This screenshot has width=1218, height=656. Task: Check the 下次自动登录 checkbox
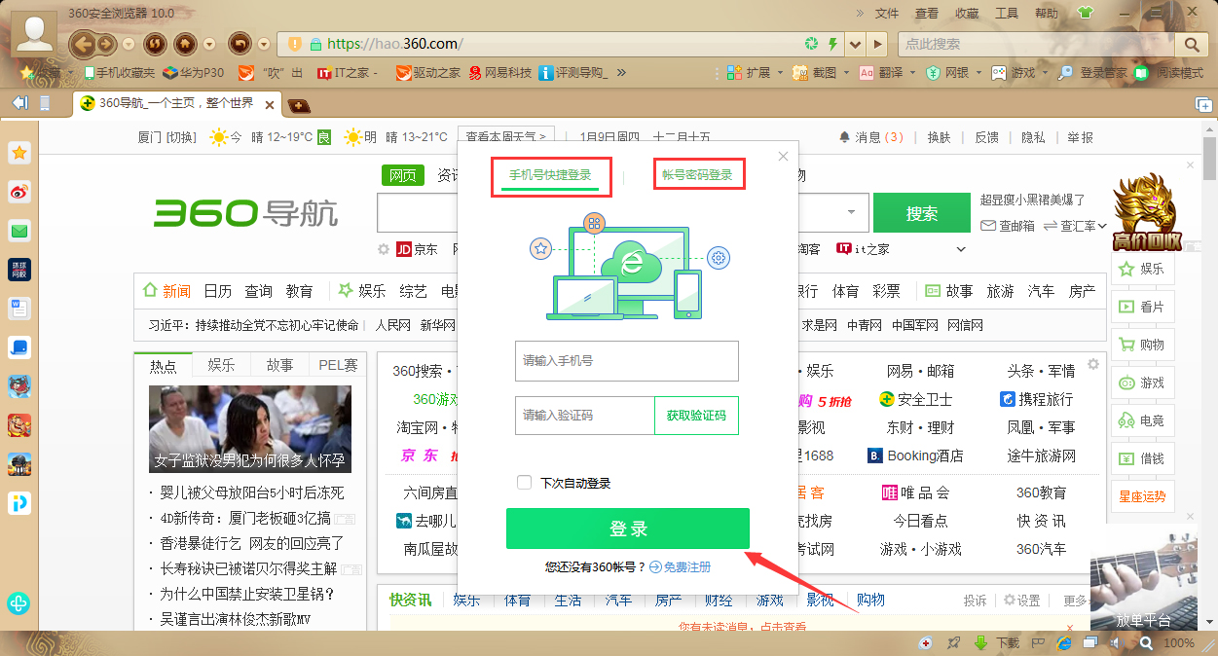pos(524,482)
